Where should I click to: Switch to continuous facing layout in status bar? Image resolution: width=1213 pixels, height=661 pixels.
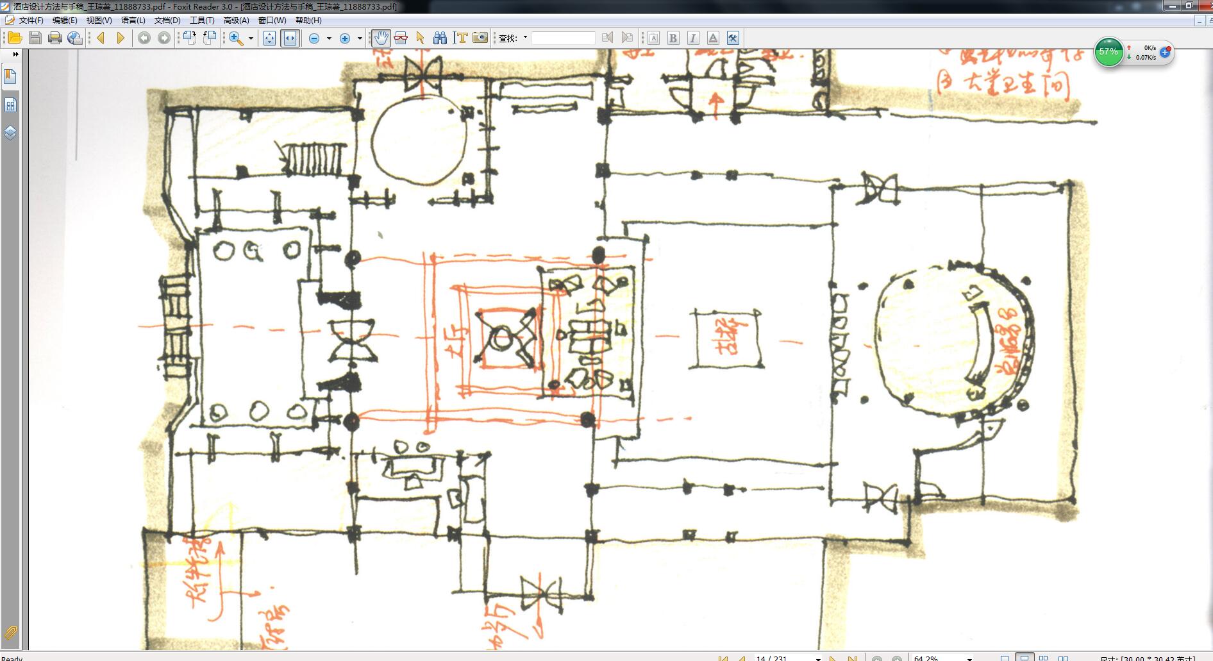(1044, 658)
